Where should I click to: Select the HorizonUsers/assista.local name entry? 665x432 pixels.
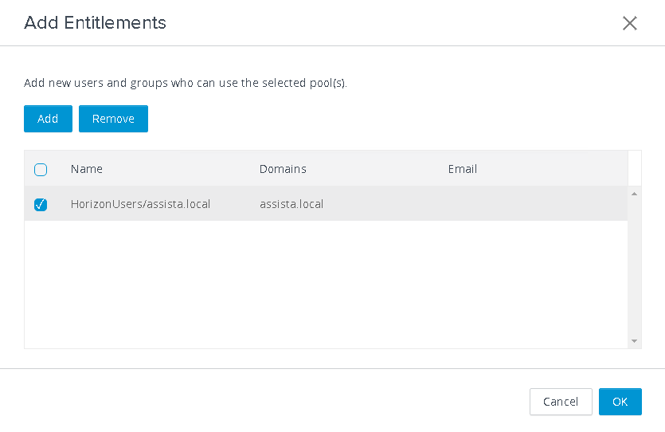coord(140,204)
